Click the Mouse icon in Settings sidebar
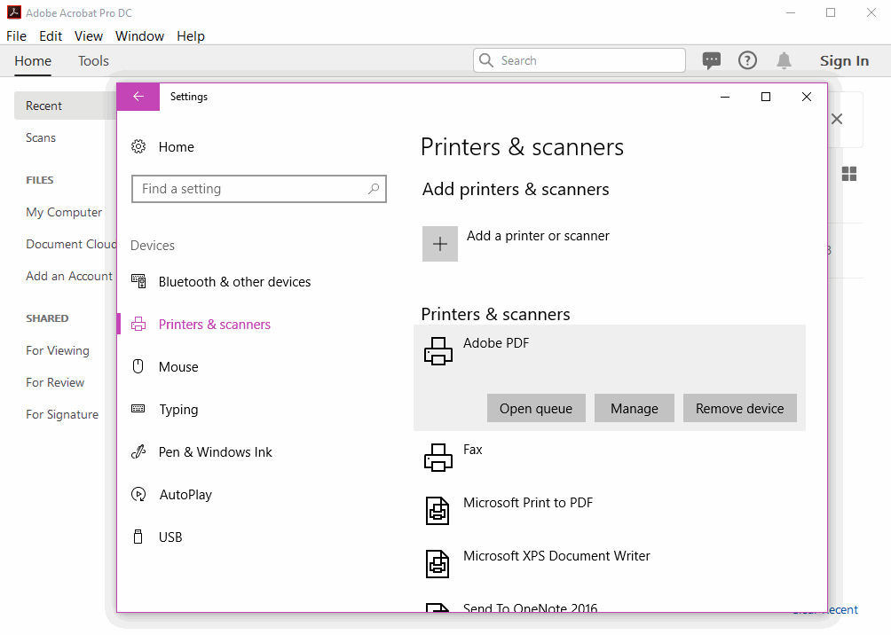Screen dimensions: 891x635 (x=138, y=365)
